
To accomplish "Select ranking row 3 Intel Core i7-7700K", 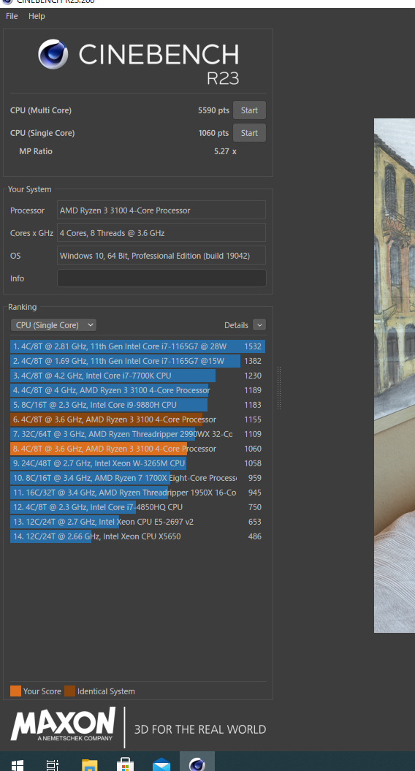I will click(137, 376).
